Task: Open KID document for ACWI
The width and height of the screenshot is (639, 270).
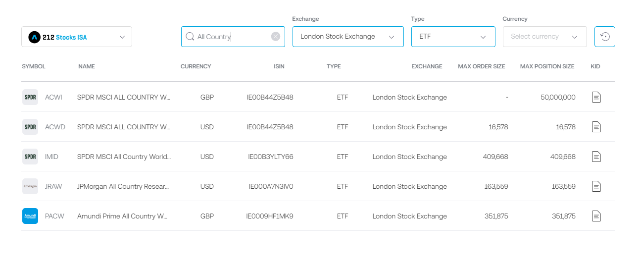Action: pos(596,97)
